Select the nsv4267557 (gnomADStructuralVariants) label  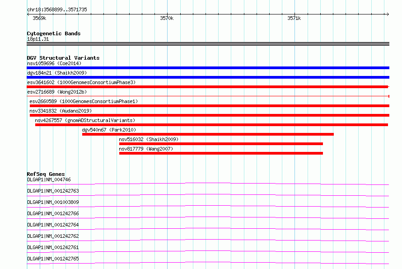pos(85,120)
